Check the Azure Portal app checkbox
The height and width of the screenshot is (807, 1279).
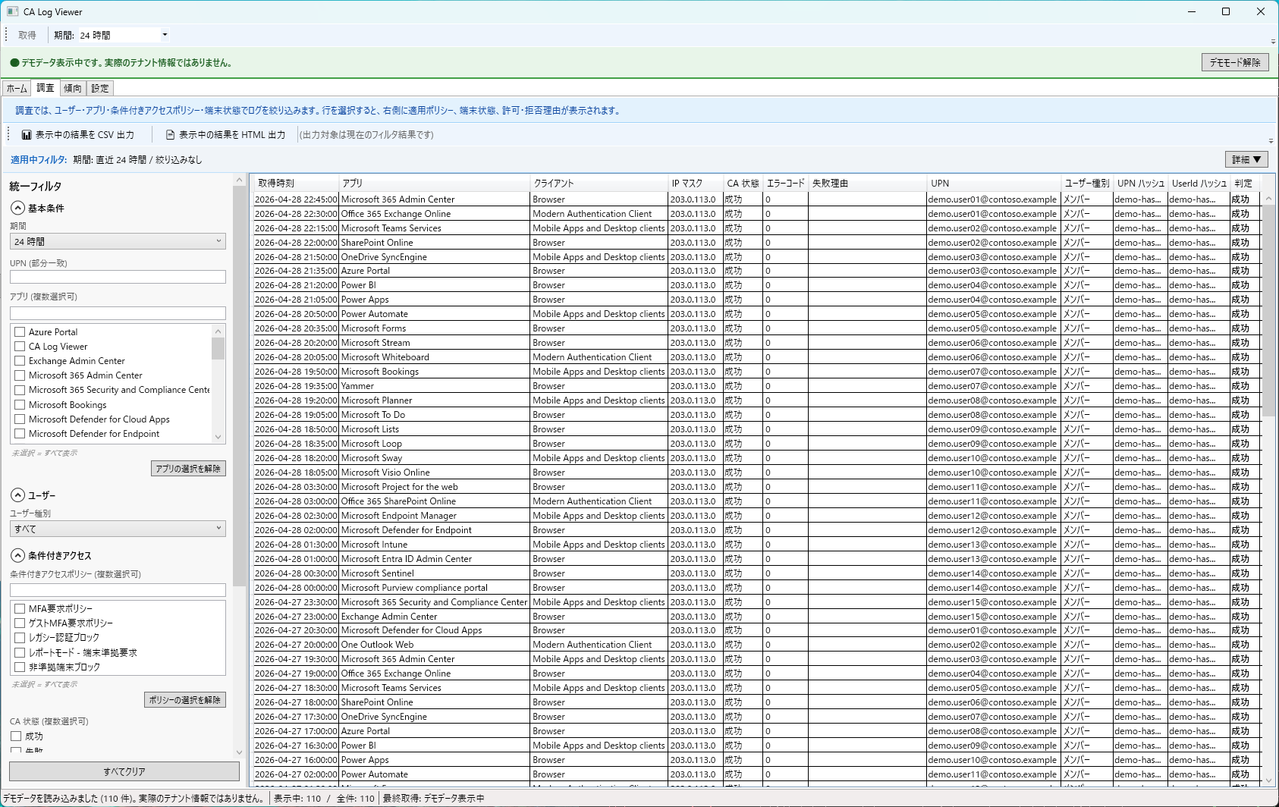pyautogui.click(x=20, y=332)
